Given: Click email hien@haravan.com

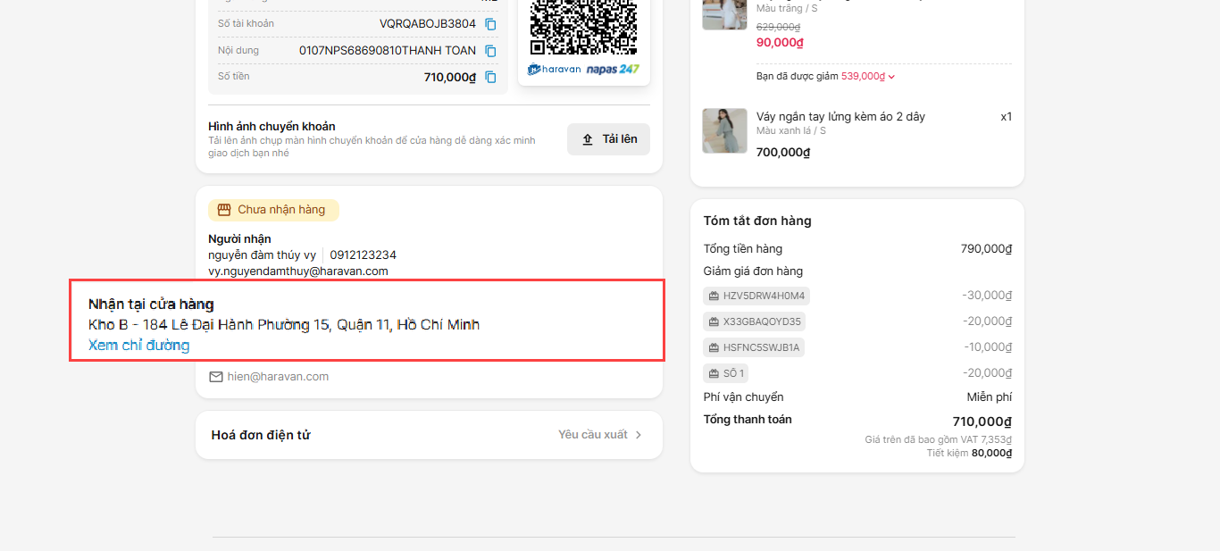Looking at the screenshot, I should tap(278, 377).
